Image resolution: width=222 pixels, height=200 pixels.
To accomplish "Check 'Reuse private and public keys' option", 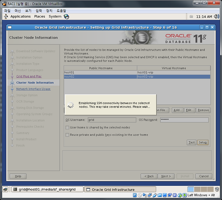I will [67, 135].
